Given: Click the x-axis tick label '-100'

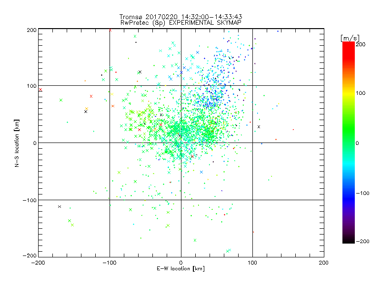Looking at the screenshot, I should coord(110,263).
